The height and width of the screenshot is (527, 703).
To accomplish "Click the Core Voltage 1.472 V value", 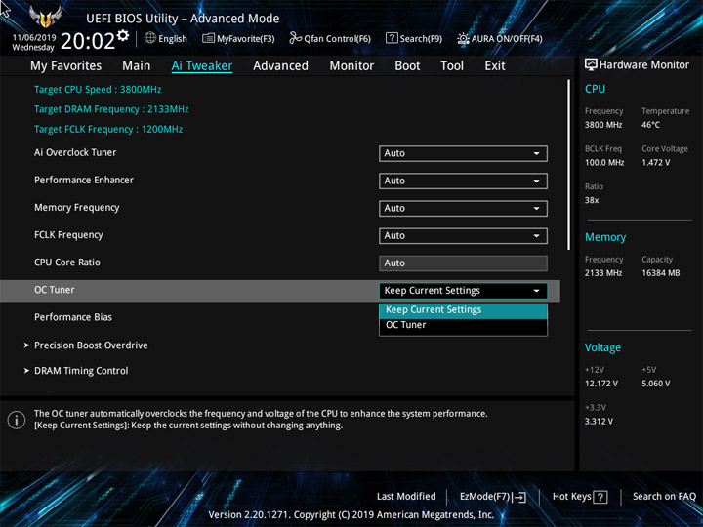I will pyautogui.click(x=655, y=163).
